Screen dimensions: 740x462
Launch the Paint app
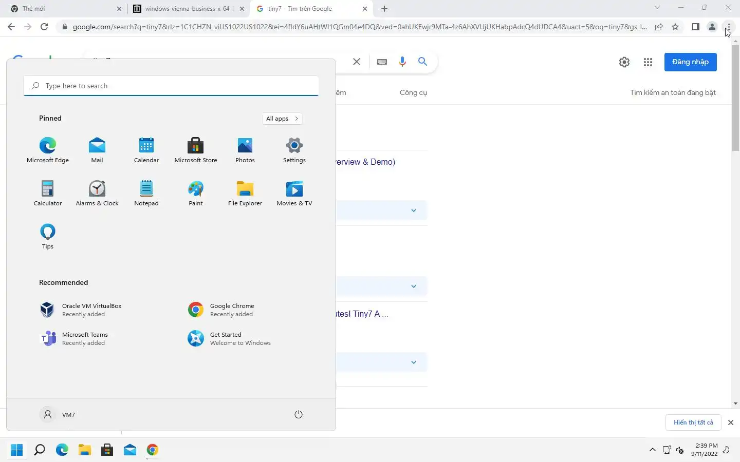(x=196, y=193)
